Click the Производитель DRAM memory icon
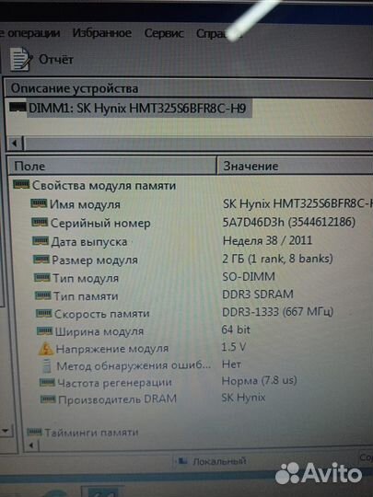This screenshot has height=497, width=373. [48, 399]
